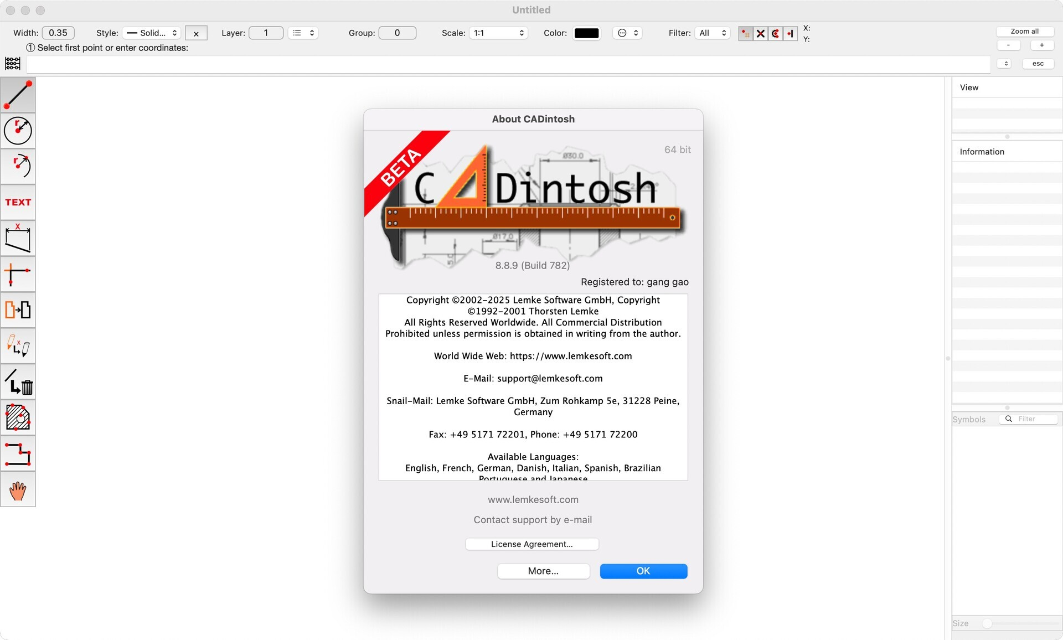
Task: Click the 64 bit label
Action: pos(677,149)
